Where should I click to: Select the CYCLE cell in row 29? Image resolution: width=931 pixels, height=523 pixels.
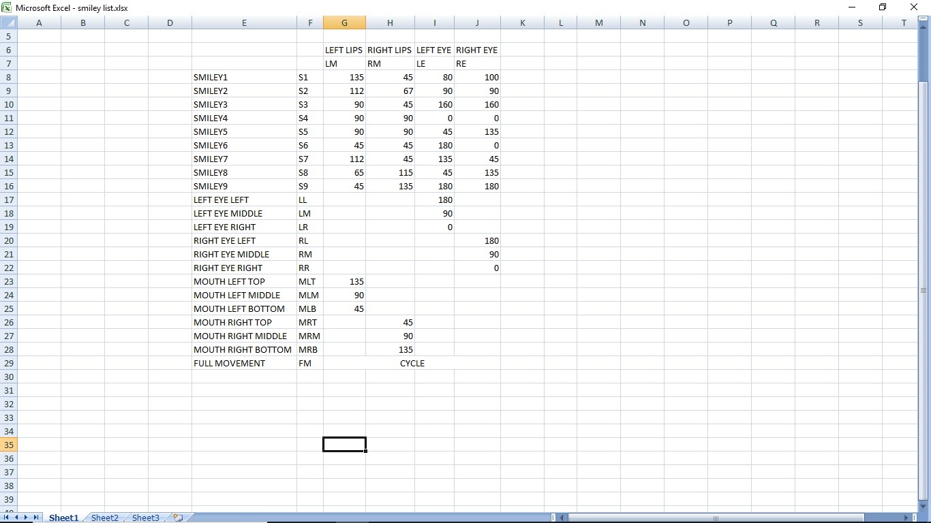coord(412,363)
